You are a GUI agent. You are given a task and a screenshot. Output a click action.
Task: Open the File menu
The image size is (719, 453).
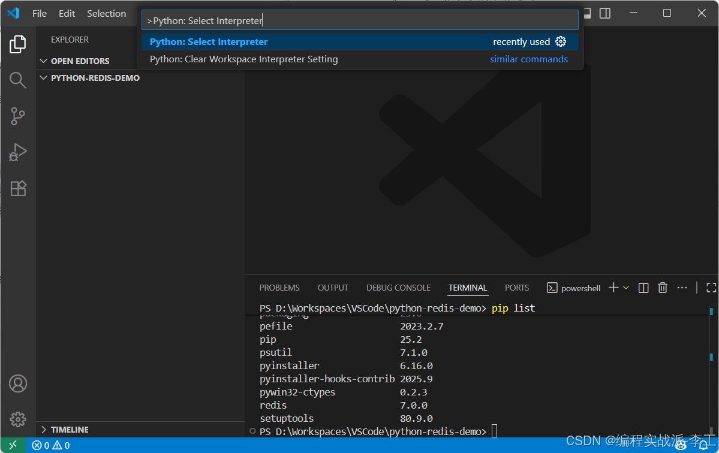tap(40, 13)
